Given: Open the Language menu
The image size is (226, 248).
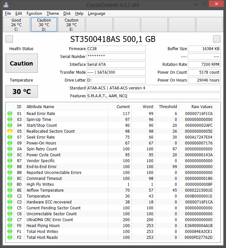Looking at the screenshot, I should point(97,13).
